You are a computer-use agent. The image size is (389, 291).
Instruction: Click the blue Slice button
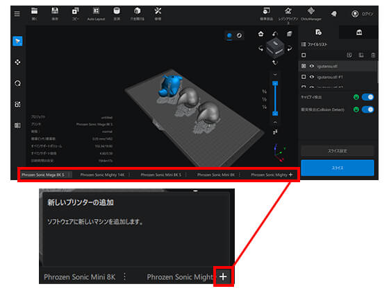338,168
